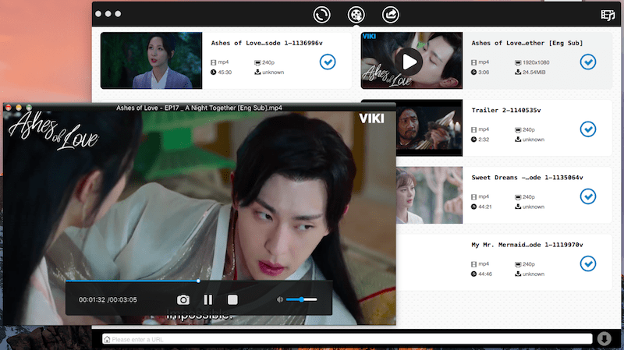Image resolution: width=624 pixels, height=350 pixels.
Task: Open the Sweet Dreams episode thumbnail
Action: (430, 195)
